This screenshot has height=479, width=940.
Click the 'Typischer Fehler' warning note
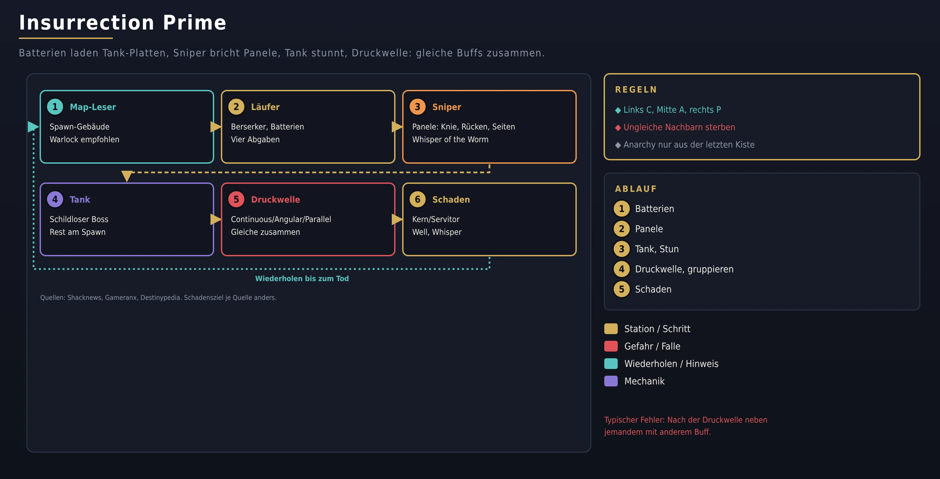pyautogui.click(x=686, y=426)
